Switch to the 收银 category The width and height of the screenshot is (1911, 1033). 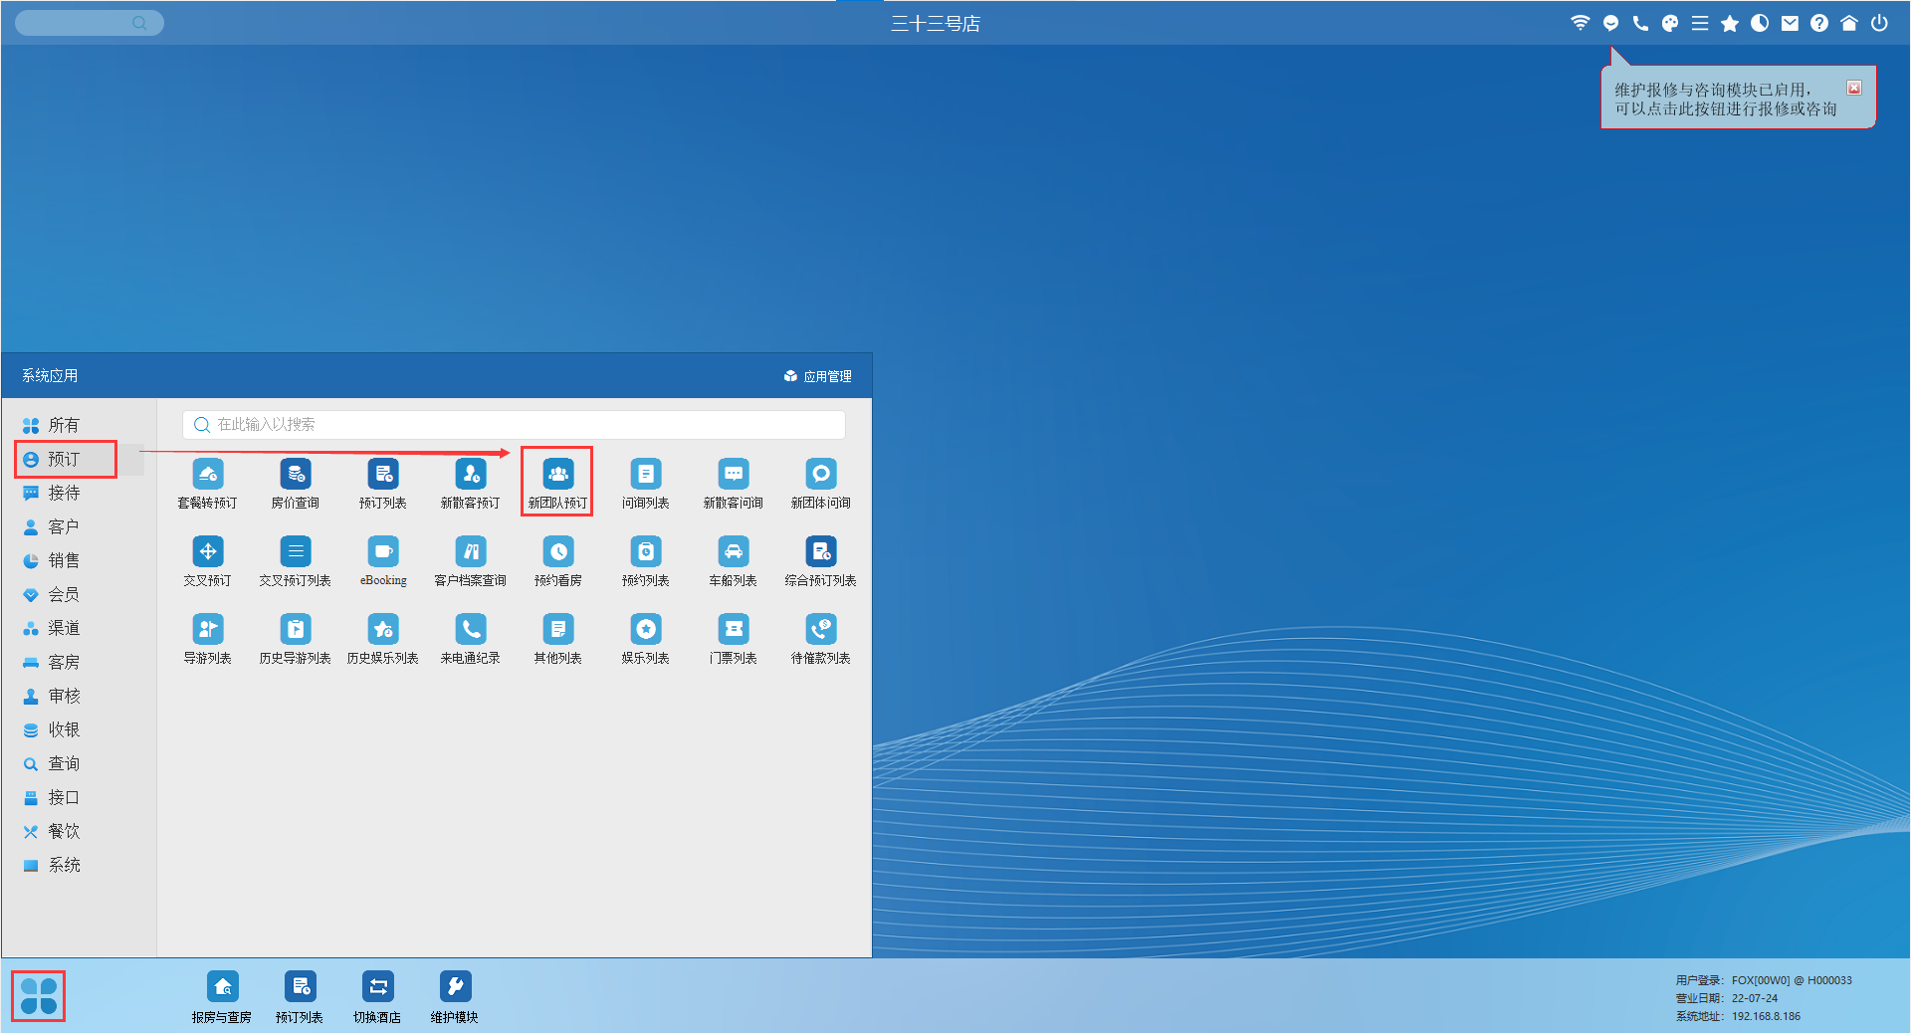[65, 729]
